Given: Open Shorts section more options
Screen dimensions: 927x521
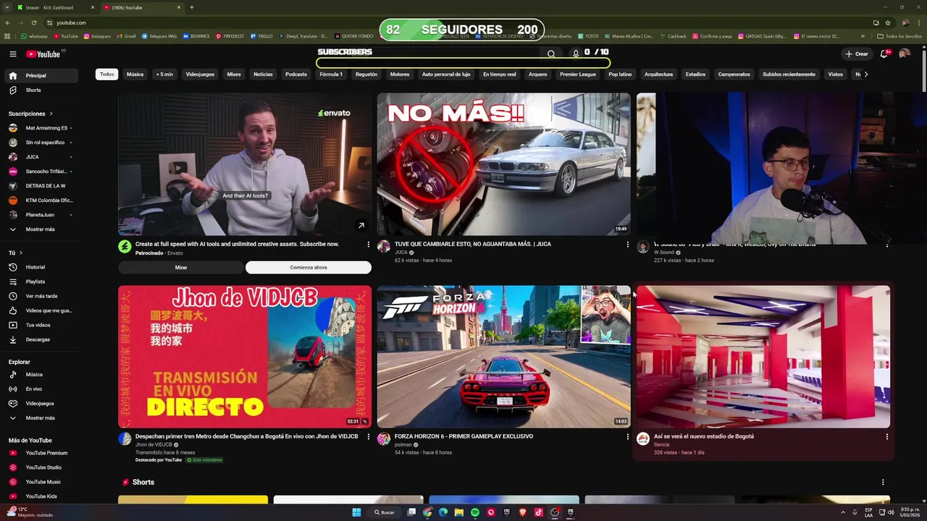Looking at the screenshot, I should (x=882, y=482).
